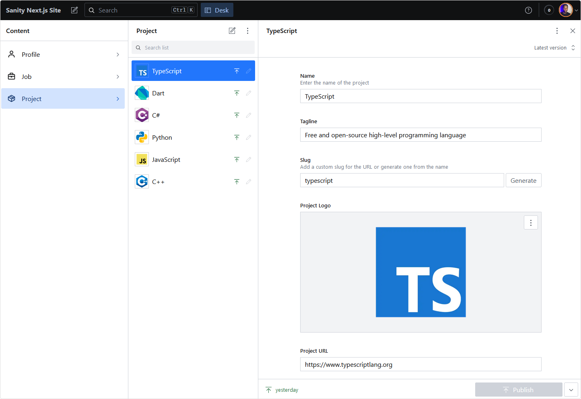Open the Latest version dropdown

(x=554, y=48)
